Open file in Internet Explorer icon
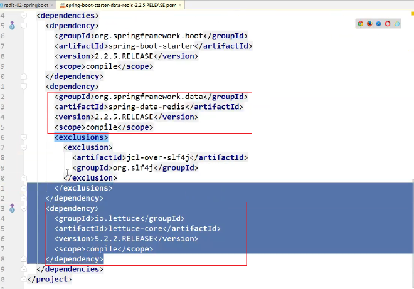Viewport: 414px width, 289px height. (397, 24)
